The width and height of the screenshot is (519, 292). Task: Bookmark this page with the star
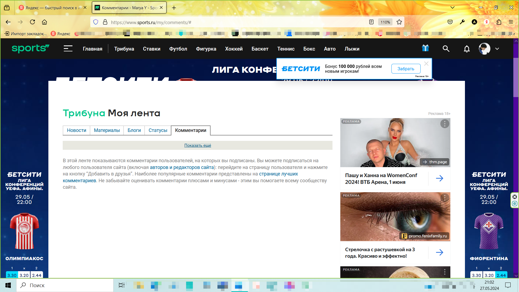tap(399, 22)
